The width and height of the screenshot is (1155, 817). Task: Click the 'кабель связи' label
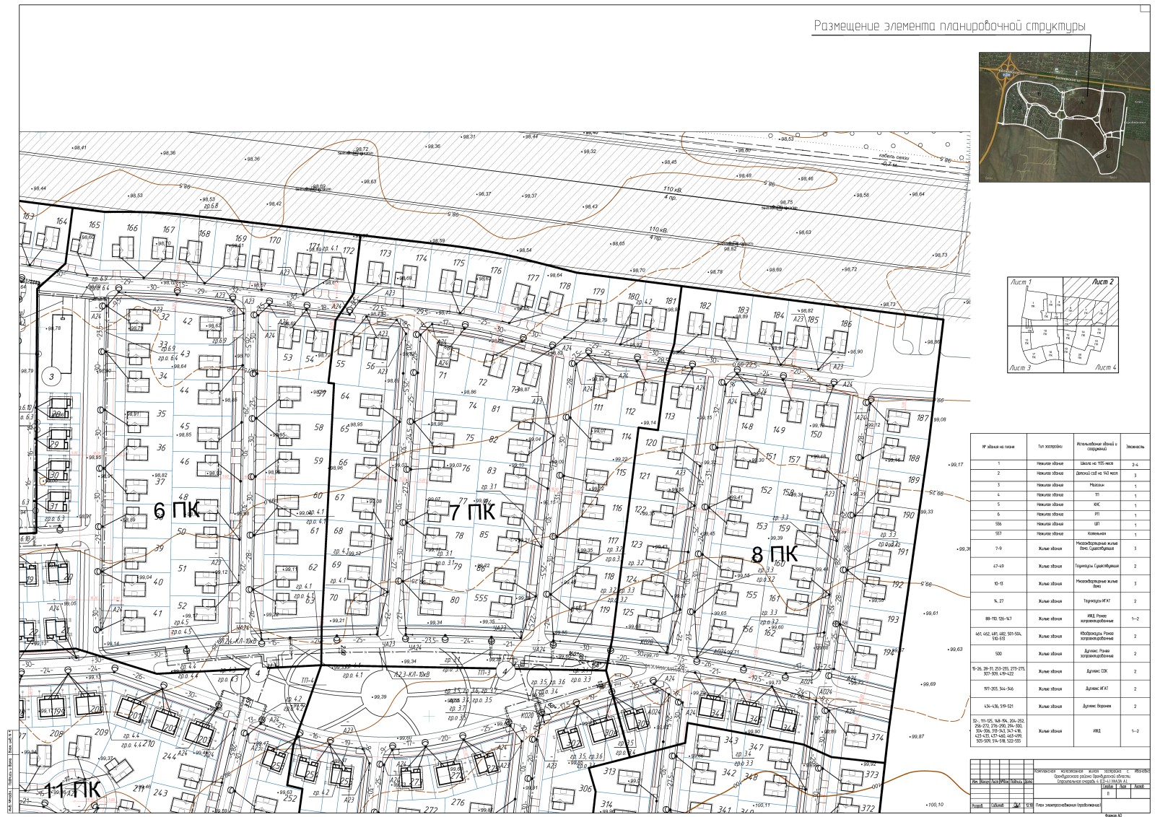point(893,157)
